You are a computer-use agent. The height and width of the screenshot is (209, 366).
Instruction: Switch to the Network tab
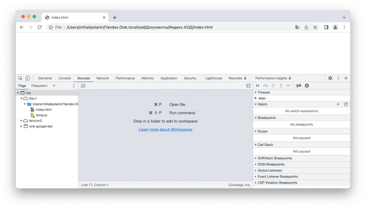point(102,78)
